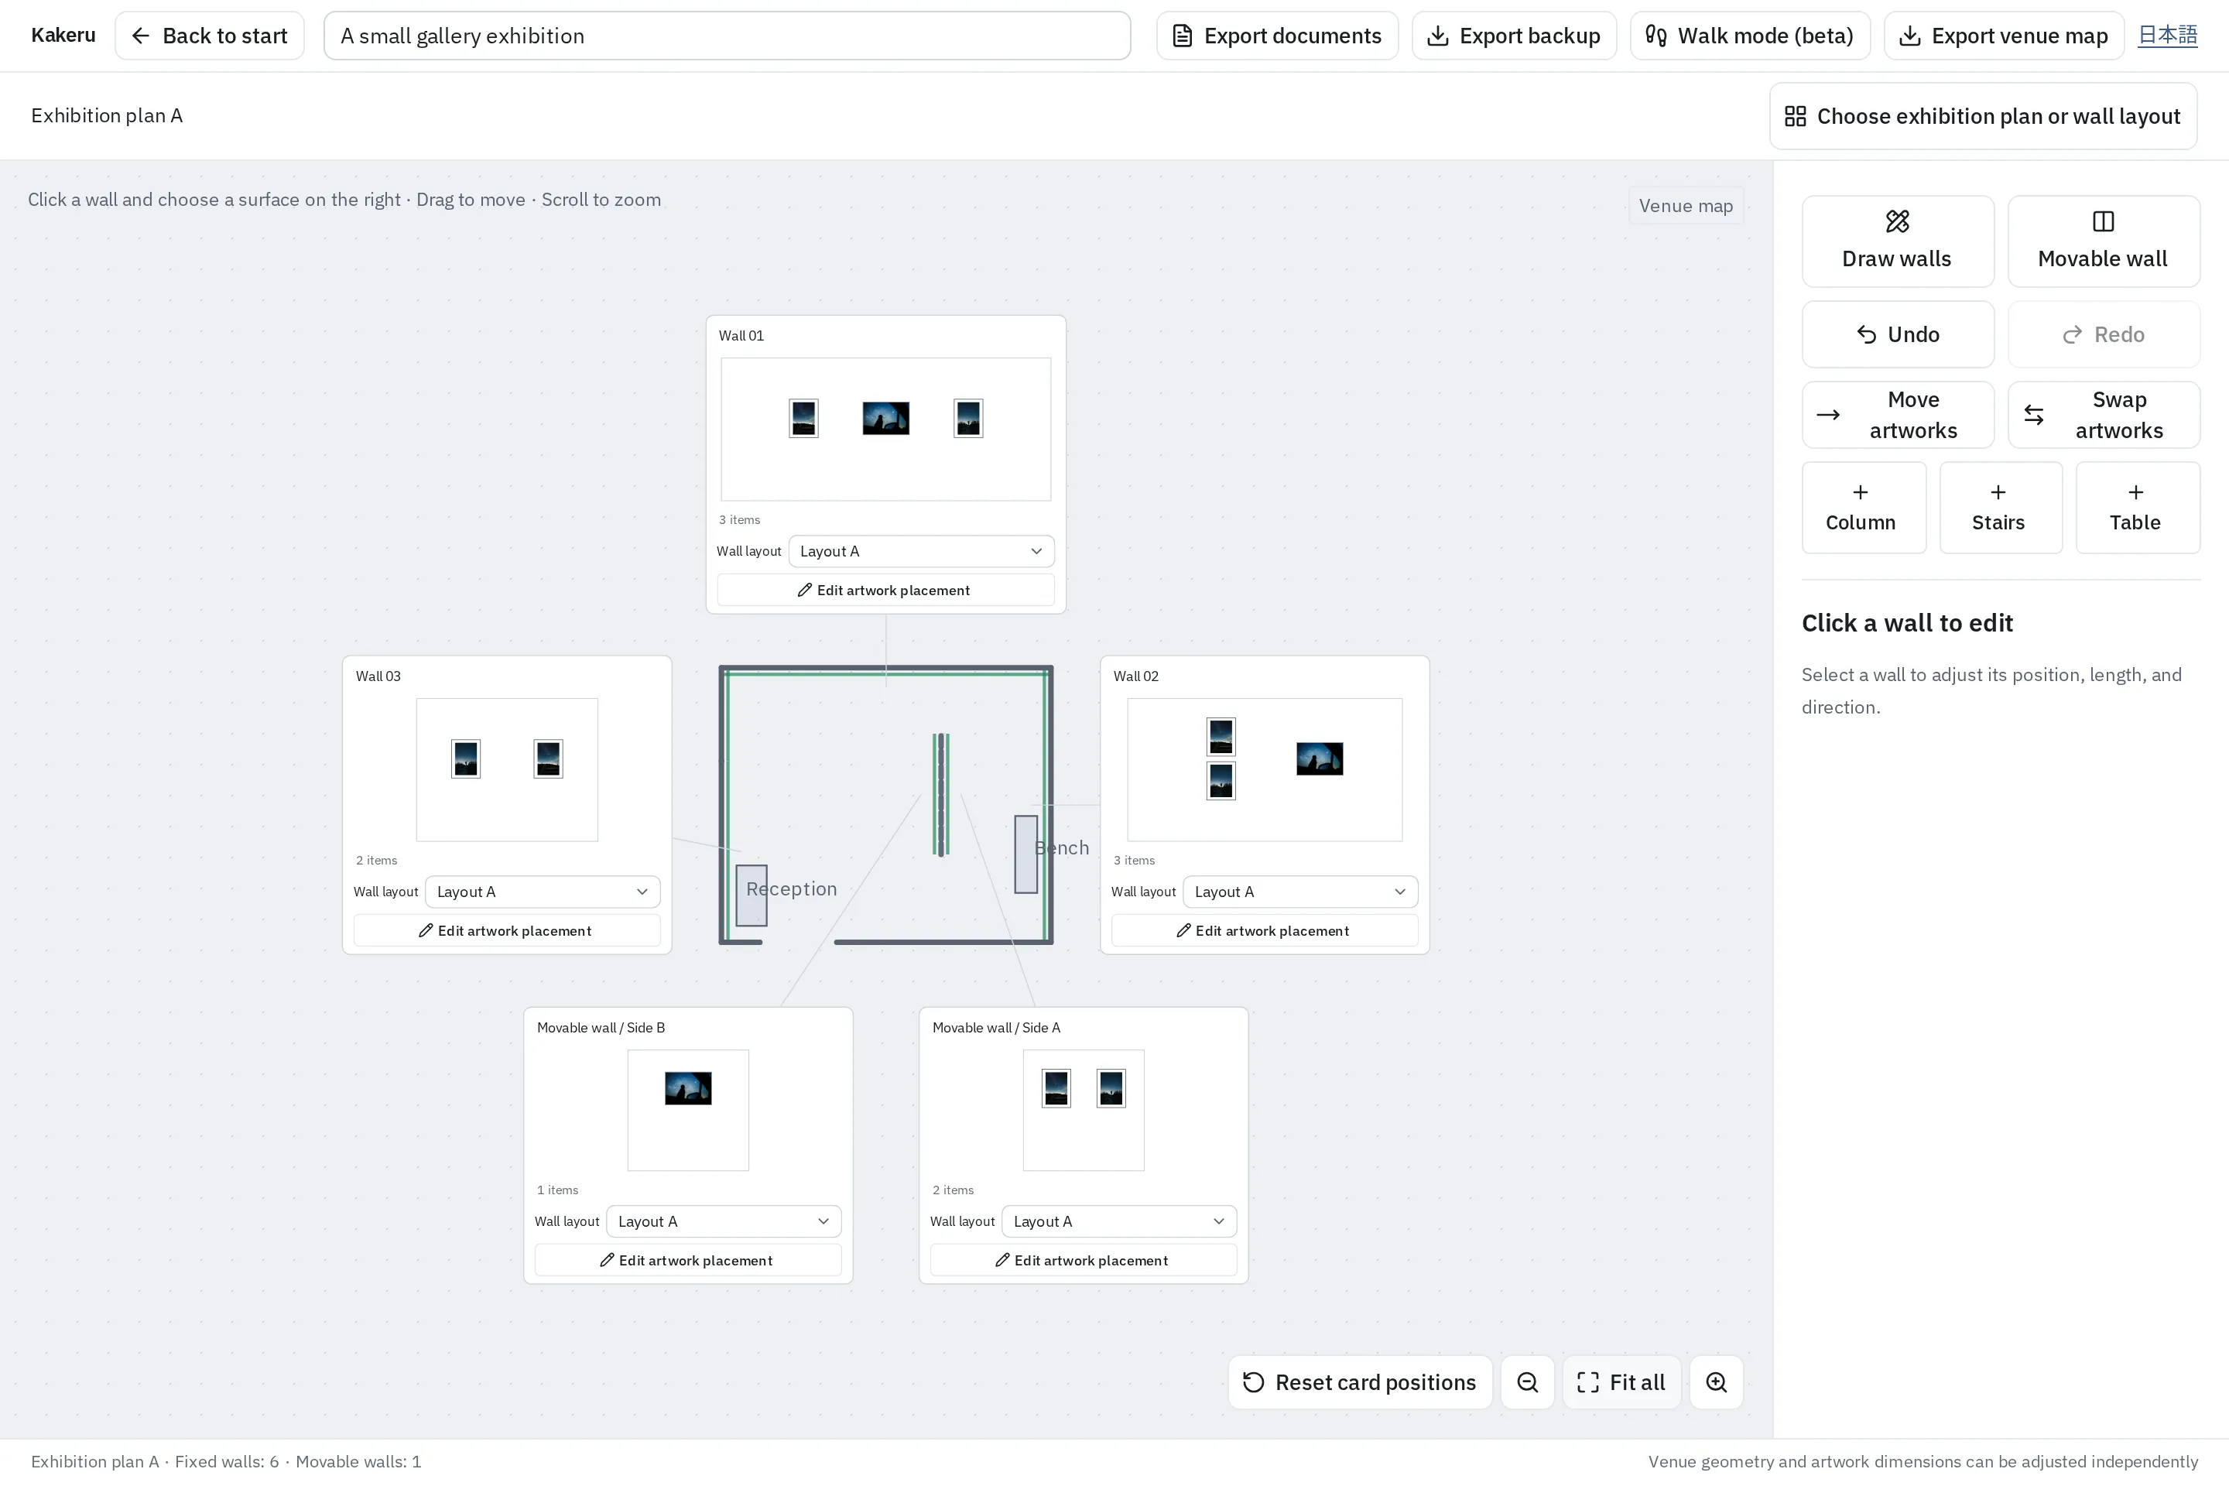The width and height of the screenshot is (2229, 1486).
Task: Open Wall 02 layout dropdown
Action: (x=1299, y=892)
